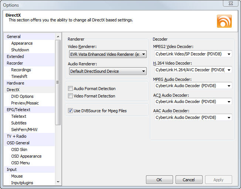This screenshot has width=241, height=189.
Task: Uncheck Use DVBSource for Mpeg Files
Action: (70, 111)
